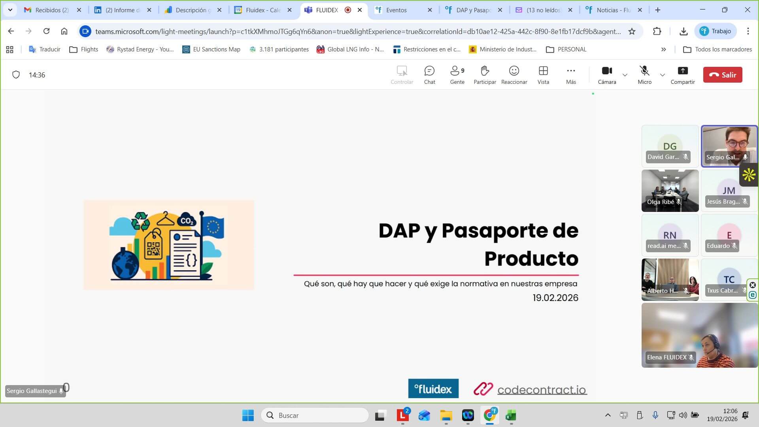This screenshot has height=427, width=759.
Task: Expand hidden bookmarks with the double chevron
Action: [663, 49]
